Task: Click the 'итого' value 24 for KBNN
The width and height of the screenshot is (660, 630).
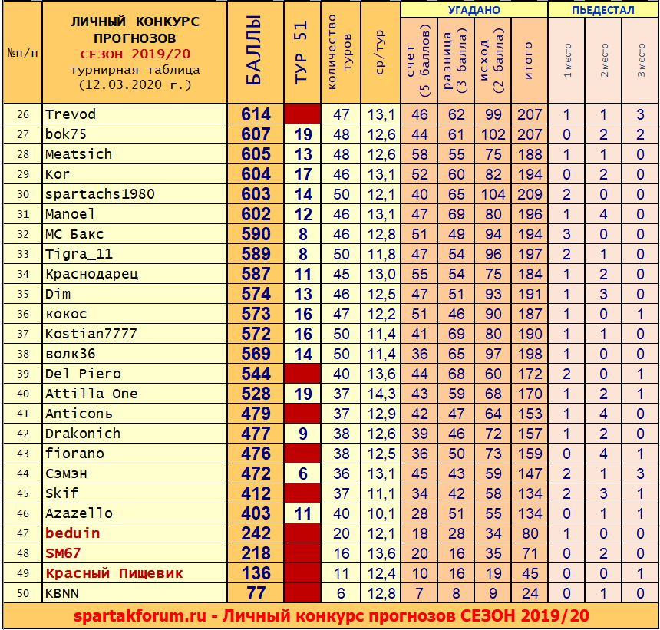Action: pos(530,593)
